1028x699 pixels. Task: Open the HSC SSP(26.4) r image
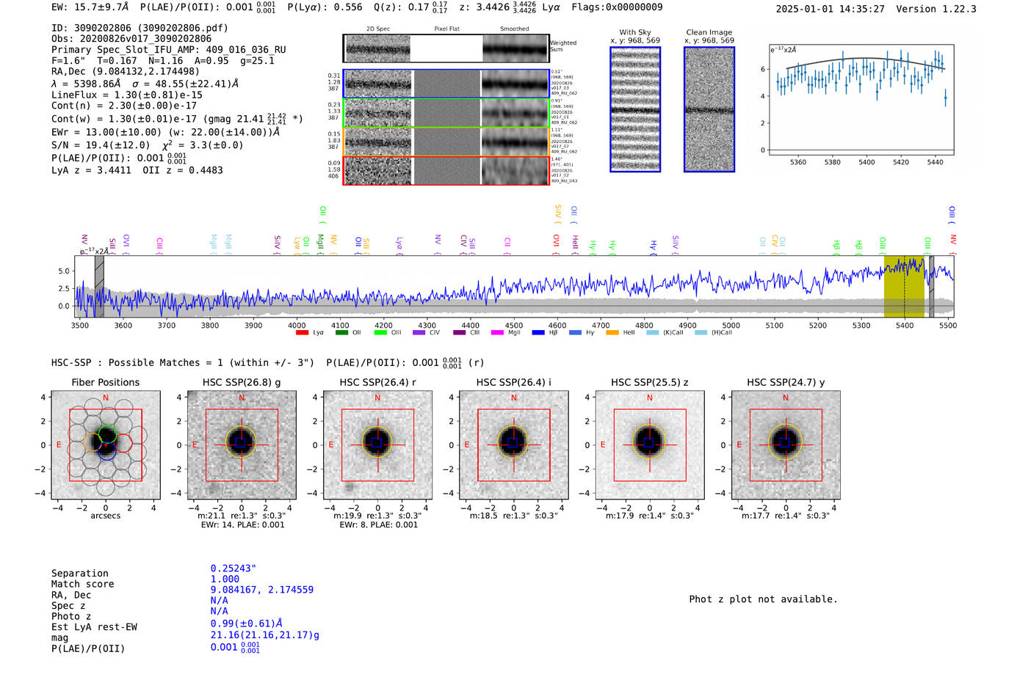pyautogui.click(x=377, y=444)
